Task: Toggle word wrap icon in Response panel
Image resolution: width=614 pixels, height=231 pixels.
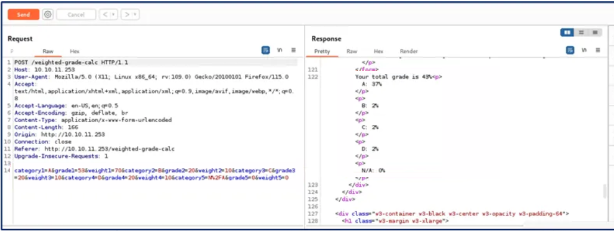Action: point(570,50)
